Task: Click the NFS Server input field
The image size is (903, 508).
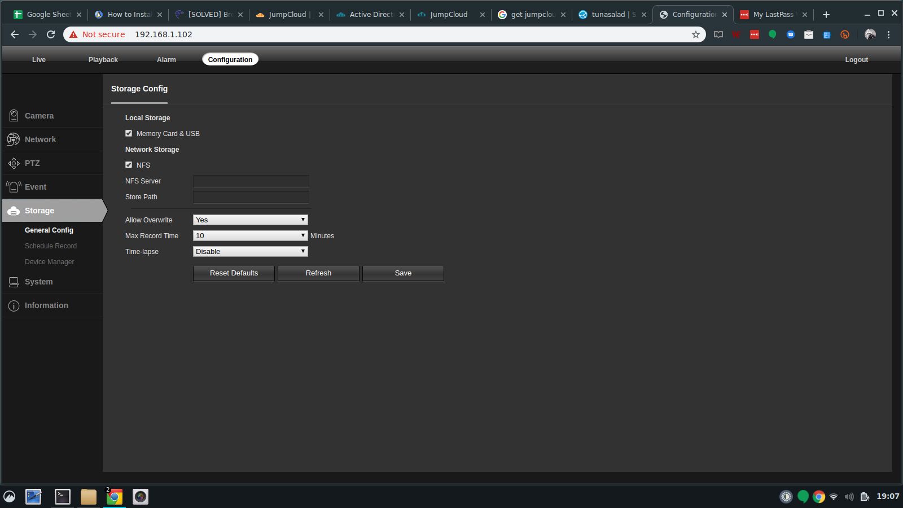Action: coord(251,181)
